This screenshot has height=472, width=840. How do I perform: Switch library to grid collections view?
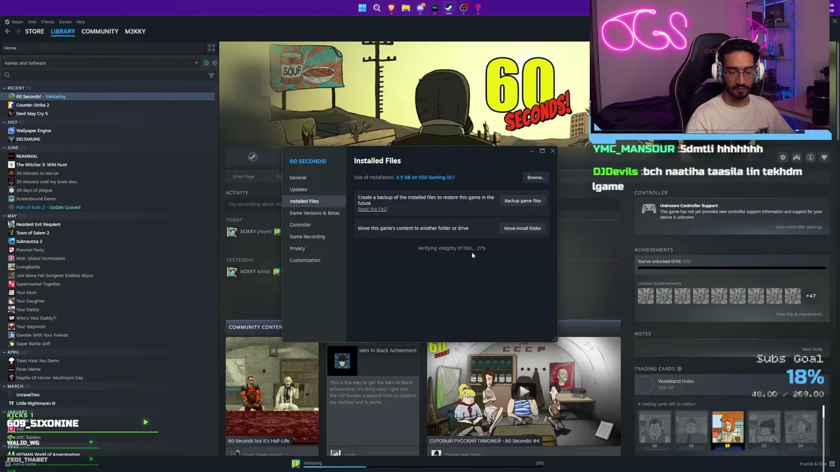point(211,48)
